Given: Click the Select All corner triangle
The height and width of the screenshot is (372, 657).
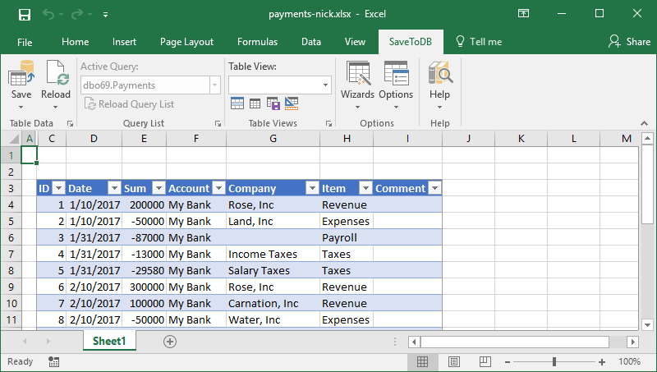Looking at the screenshot, I should pos(14,139).
